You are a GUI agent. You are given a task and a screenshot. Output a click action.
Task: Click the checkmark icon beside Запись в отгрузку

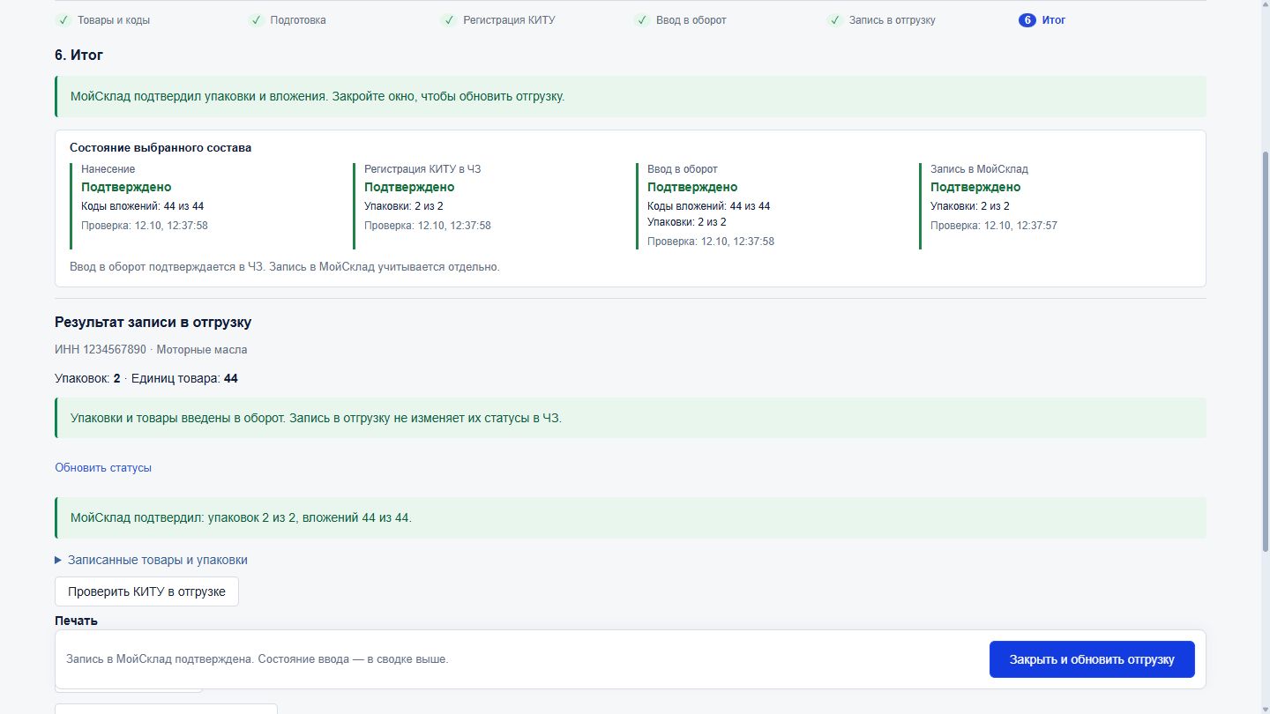pos(835,20)
